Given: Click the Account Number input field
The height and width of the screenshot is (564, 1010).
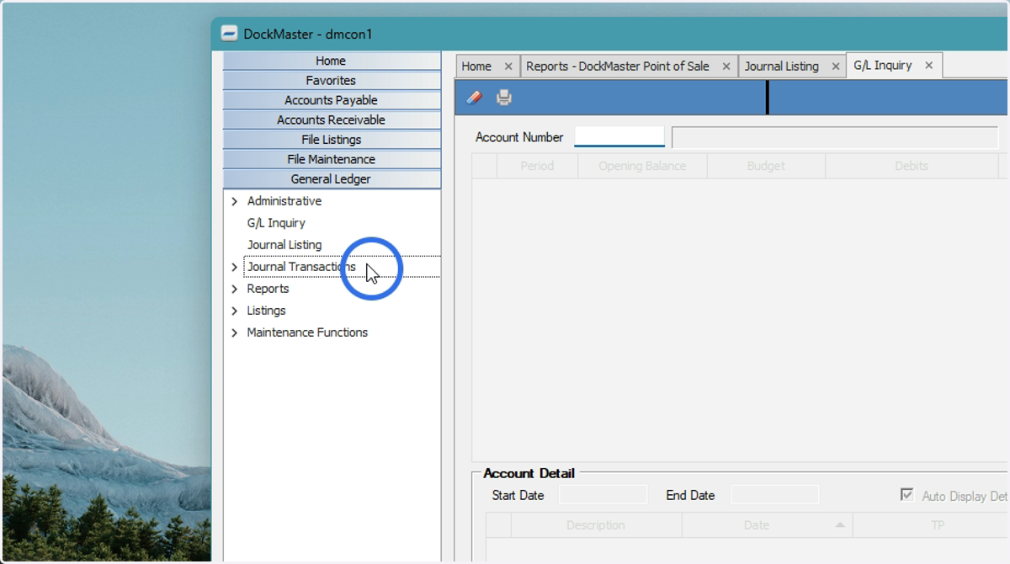Looking at the screenshot, I should click(619, 136).
